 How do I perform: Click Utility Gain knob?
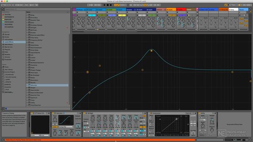(212, 121)
